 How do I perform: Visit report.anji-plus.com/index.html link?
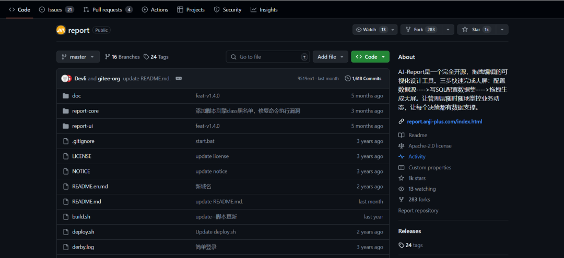(x=444, y=121)
